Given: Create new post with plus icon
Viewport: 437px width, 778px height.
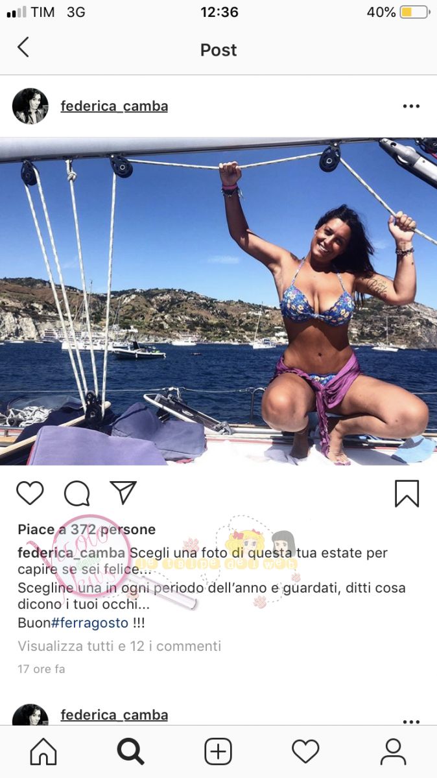Looking at the screenshot, I should [218, 752].
